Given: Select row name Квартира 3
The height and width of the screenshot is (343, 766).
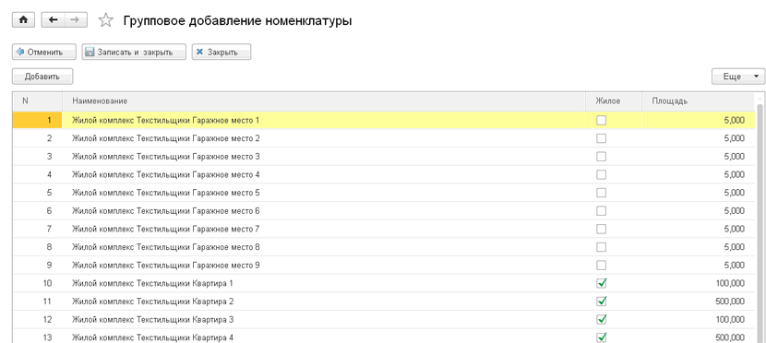Looking at the screenshot, I should [x=152, y=320].
